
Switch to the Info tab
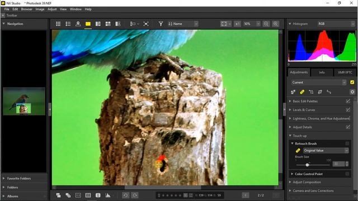(322, 72)
